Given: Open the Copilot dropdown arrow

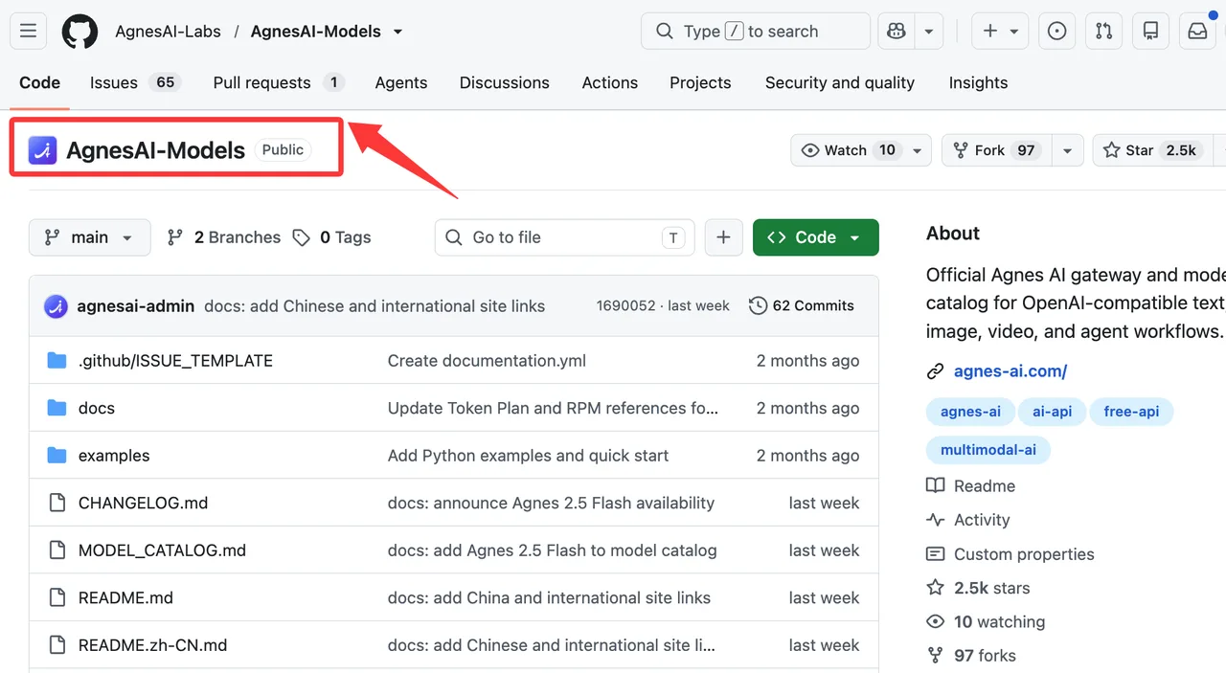Looking at the screenshot, I should coord(929,32).
